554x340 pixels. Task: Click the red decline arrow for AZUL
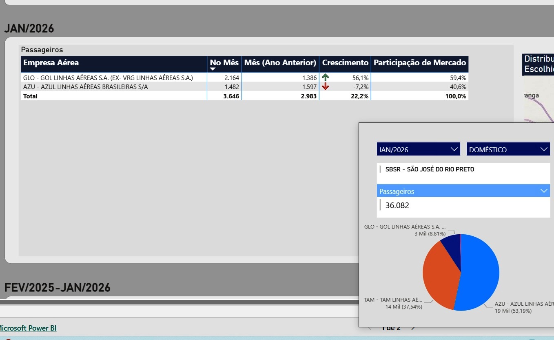[x=326, y=87]
